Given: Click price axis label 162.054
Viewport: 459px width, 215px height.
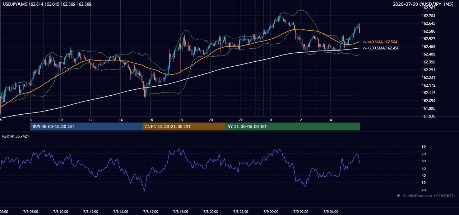Looking at the screenshot, I should pos(428,101).
